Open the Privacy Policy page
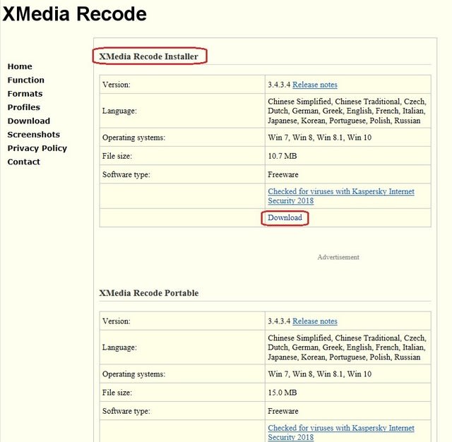 37,148
